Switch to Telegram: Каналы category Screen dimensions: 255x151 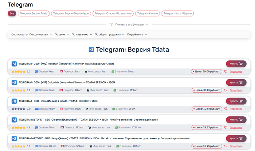(x=148, y=13)
